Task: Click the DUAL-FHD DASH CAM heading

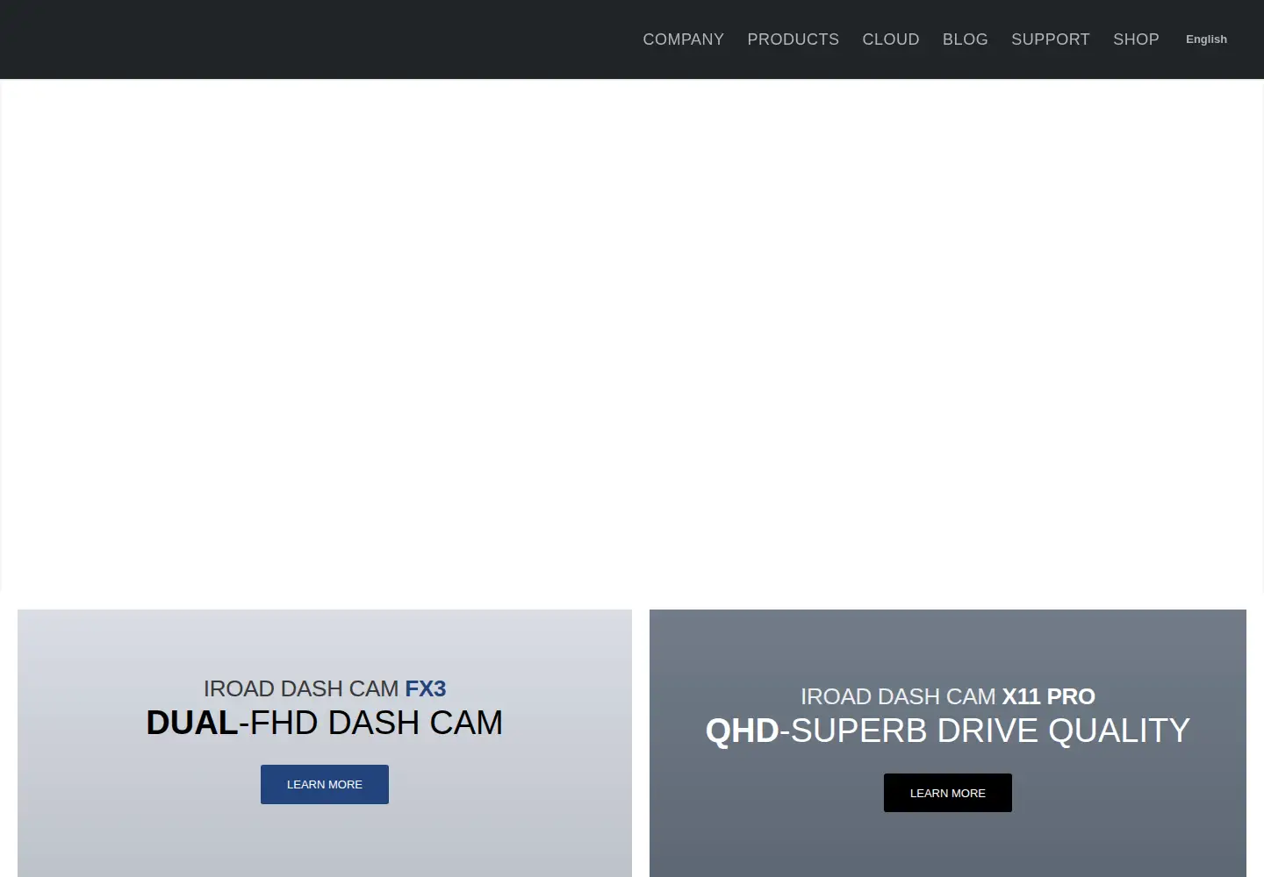Action: 325,723
